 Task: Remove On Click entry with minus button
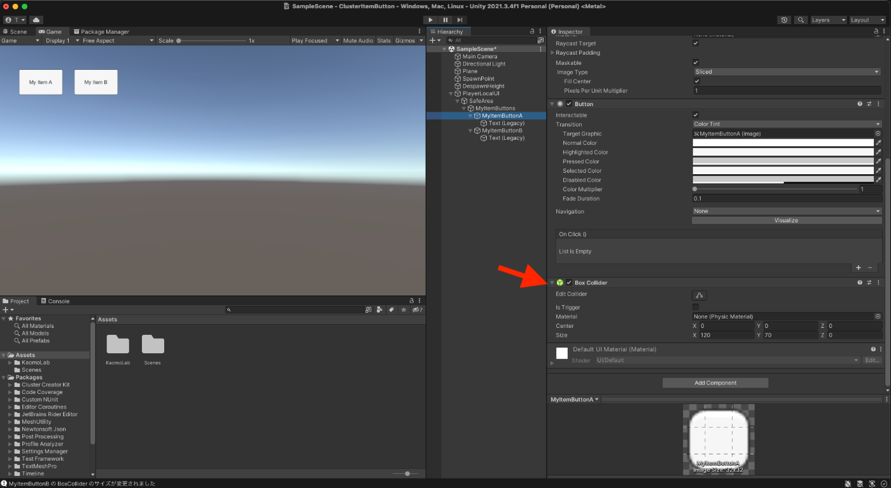tap(870, 268)
